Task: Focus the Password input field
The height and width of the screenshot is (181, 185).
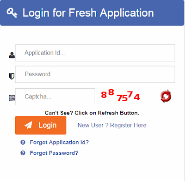Action: pyautogui.click(x=95, y=74)
